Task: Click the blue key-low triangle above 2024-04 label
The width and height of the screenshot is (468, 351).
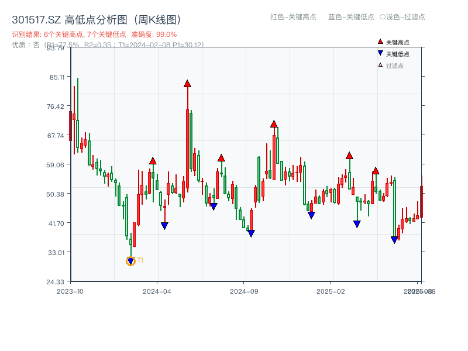Action: tap(165, 224)
